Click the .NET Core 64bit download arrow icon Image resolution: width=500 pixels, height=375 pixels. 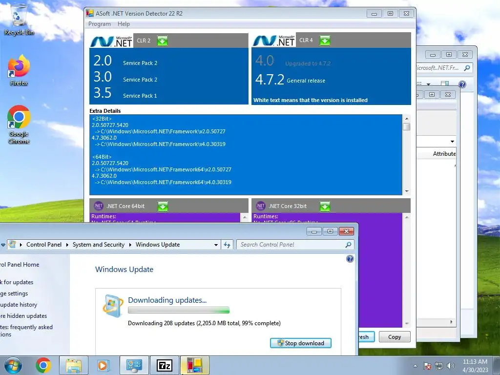click(x=163, y=207)
